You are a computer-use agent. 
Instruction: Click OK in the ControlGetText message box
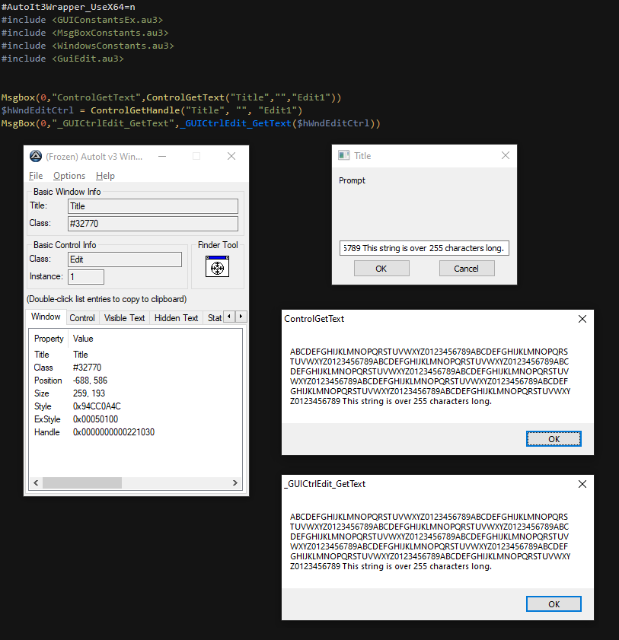(x=554, y=439)
